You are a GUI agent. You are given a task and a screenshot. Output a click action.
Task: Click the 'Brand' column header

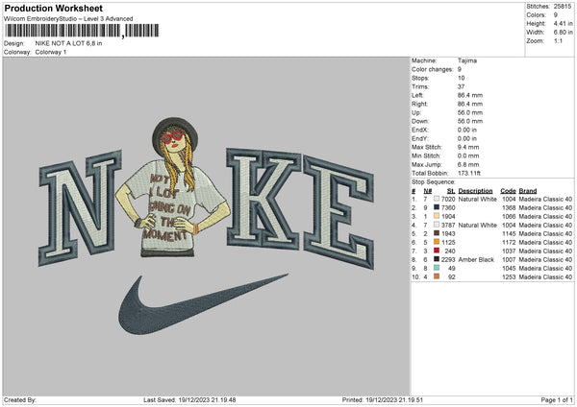coord(528,191)
